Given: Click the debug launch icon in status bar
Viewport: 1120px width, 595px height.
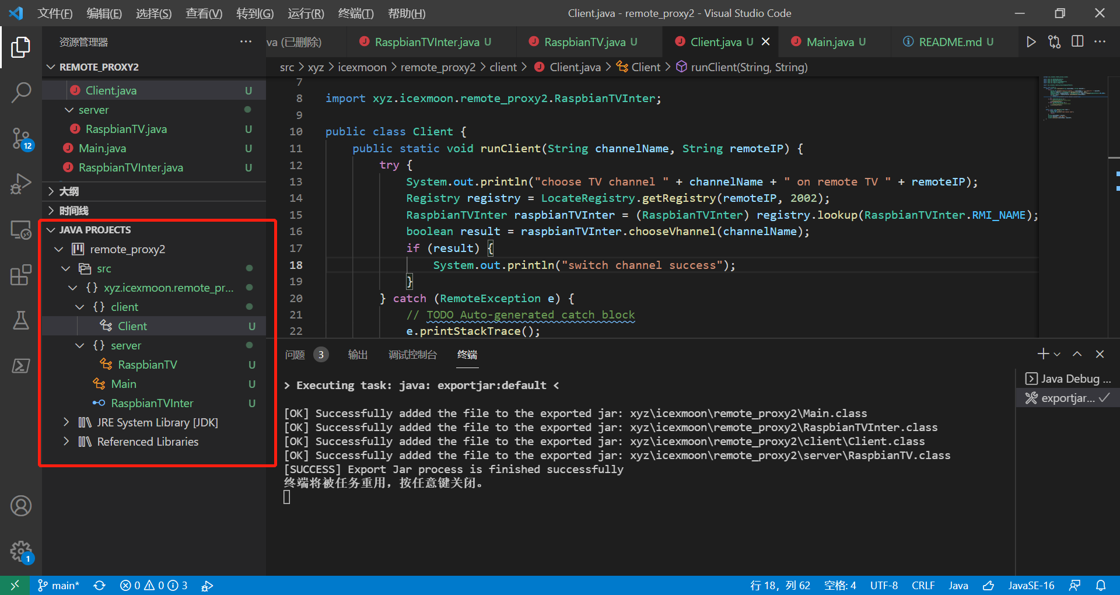Looking at the screenshot, I should tap(207, 585).
